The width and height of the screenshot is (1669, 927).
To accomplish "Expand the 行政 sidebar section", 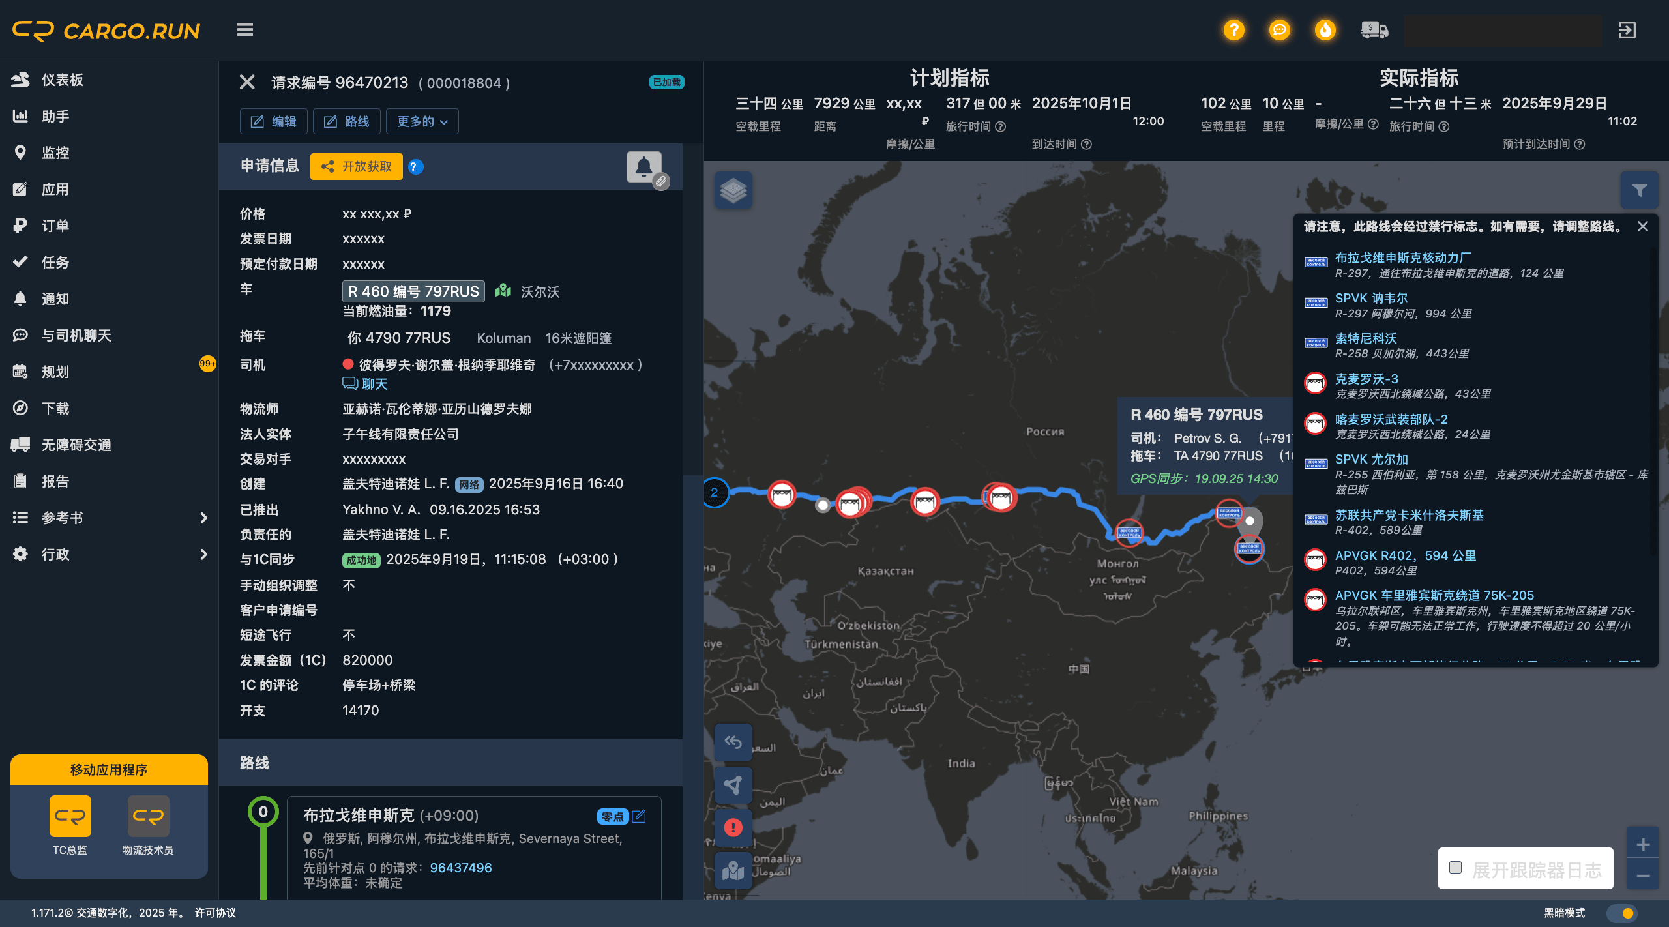I will click(109, 554).
